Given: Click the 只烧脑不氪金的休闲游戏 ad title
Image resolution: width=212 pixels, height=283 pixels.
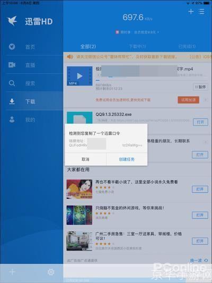Looking at the screenshot, I should [x=130, y=208].
